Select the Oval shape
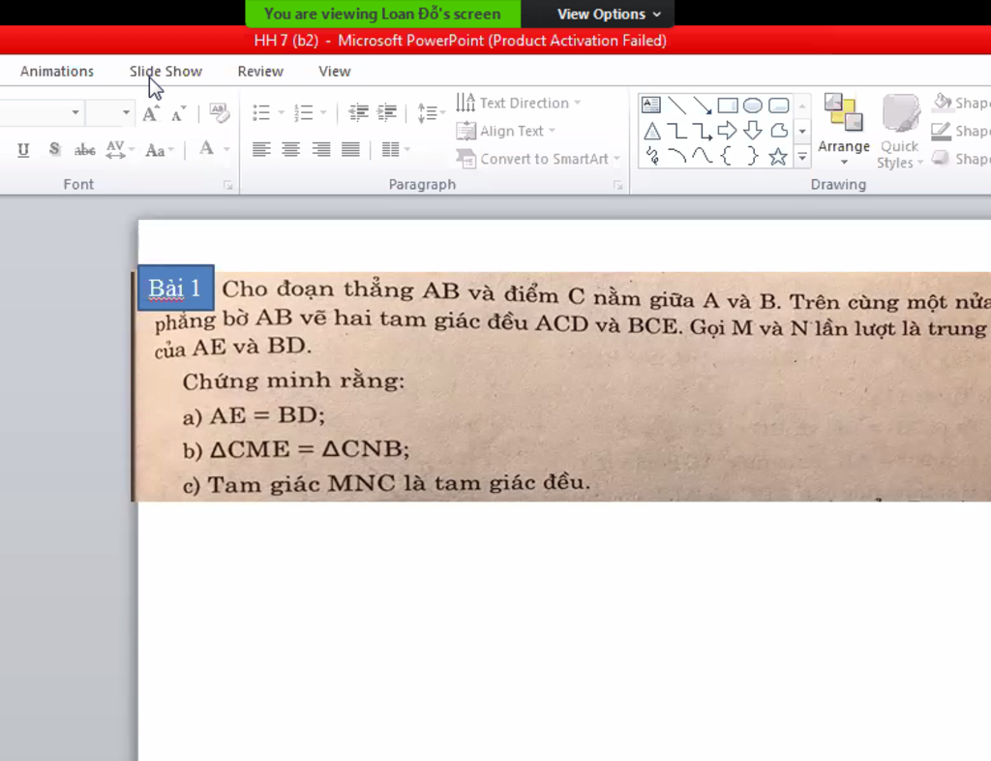 pos(753,105)
